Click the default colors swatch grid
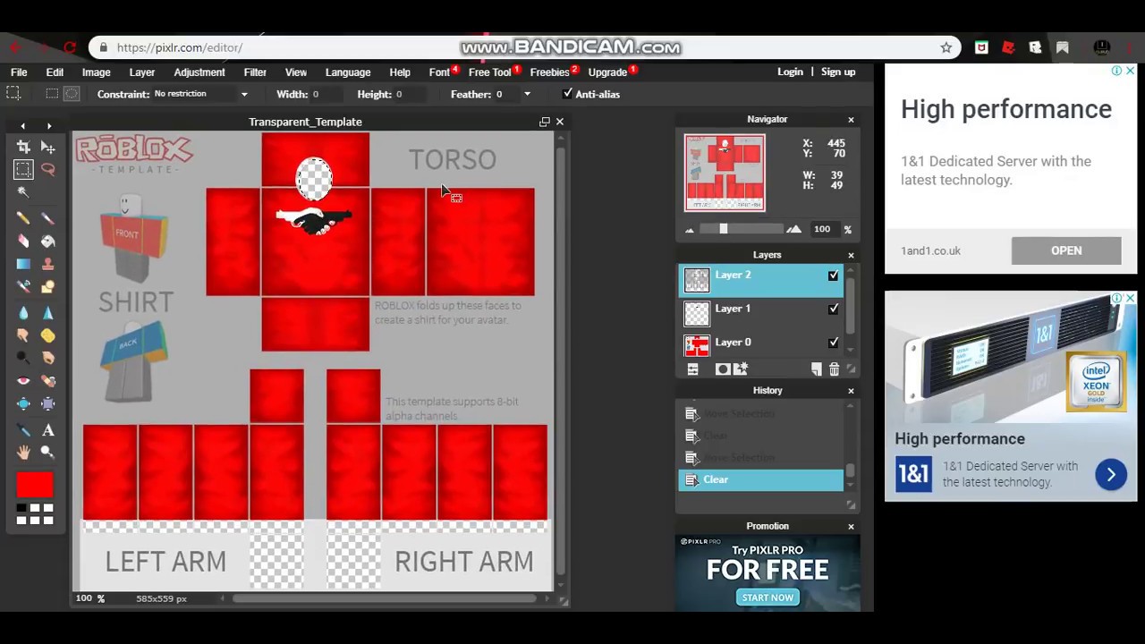The width and height of the screenshot is (1145, 644). [x=35, y=513]
